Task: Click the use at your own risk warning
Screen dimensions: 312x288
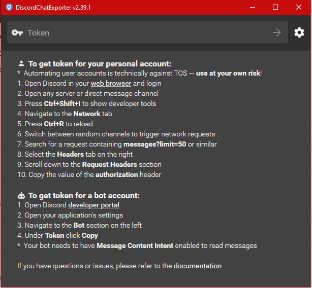Action: point(228,73)
